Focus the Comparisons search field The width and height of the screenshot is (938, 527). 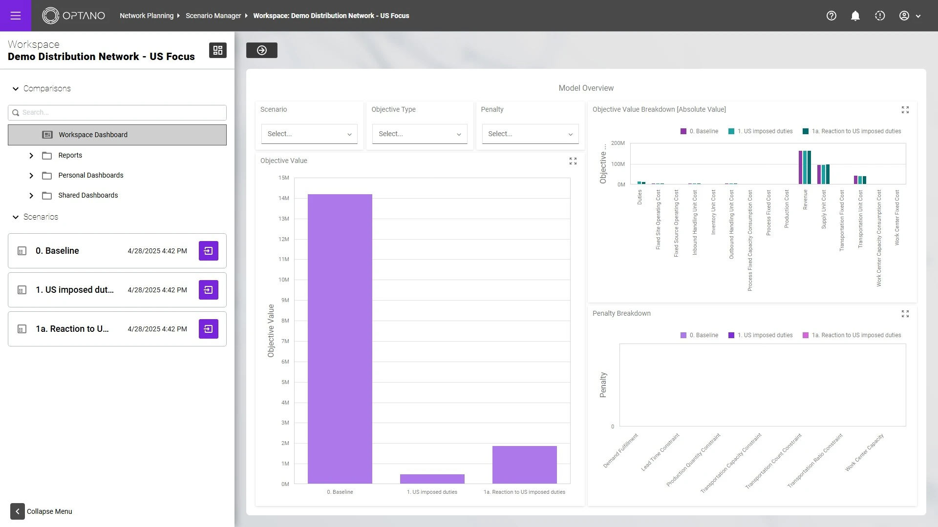pyautogui.click(x=117, y=113)
